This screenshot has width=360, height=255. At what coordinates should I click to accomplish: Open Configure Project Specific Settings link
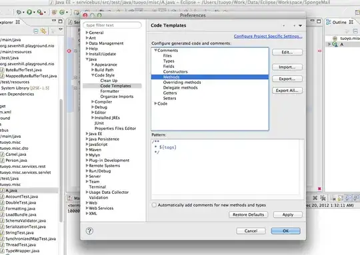click(268, 36)
